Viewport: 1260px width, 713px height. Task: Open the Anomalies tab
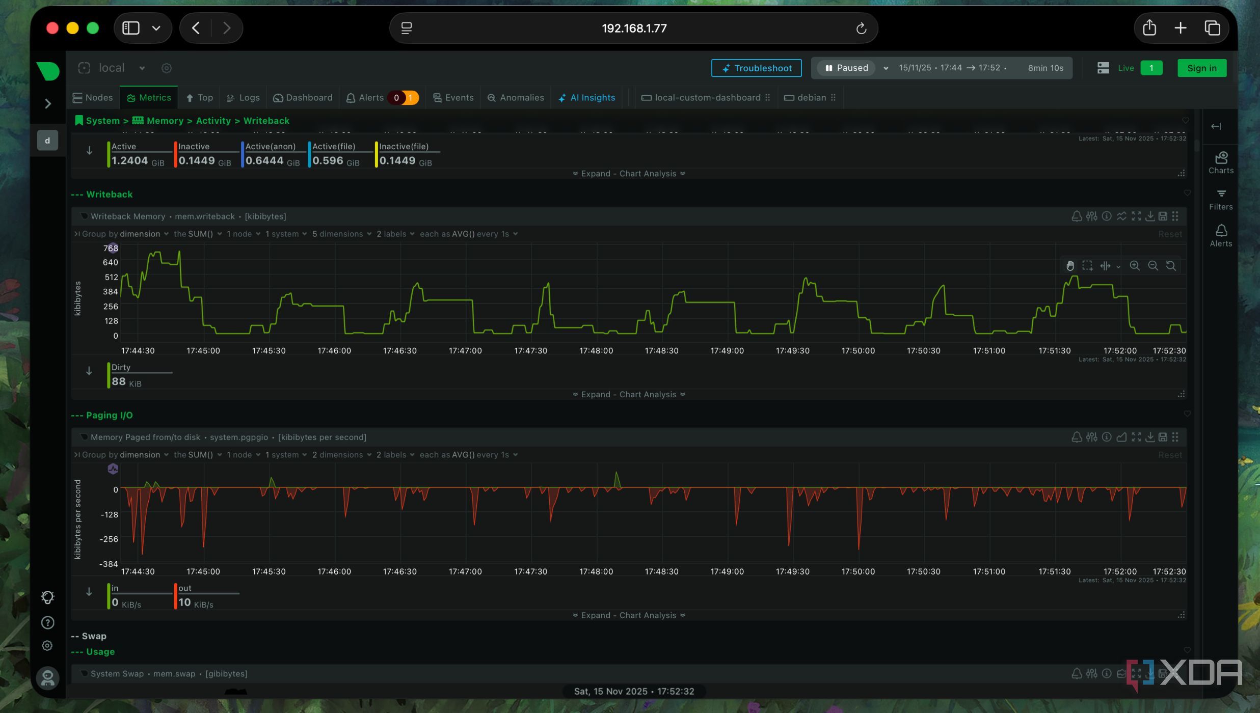[x=516, y=98]
